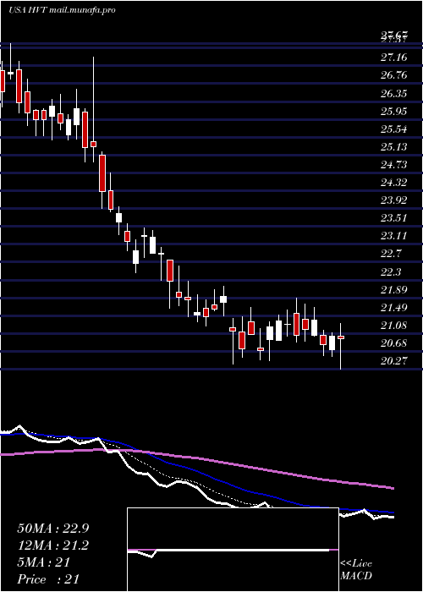
Task: Select the 24.73 price axis label
Action: click(394, 165)
